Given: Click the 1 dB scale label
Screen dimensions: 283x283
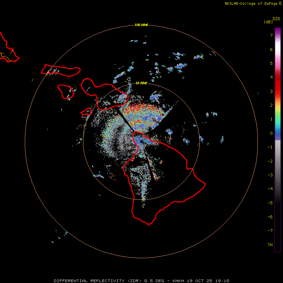Looking at the screenshot, I should 271,119.
